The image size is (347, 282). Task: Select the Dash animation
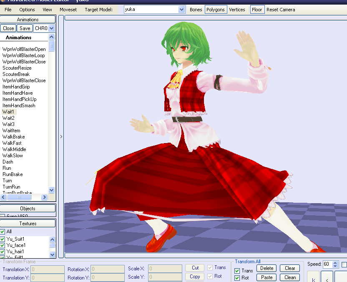[x=8, y=162]
